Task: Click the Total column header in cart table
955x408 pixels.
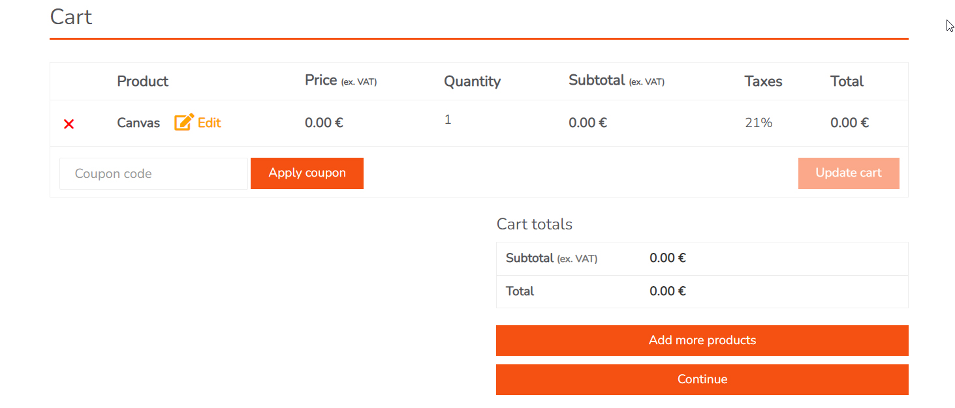Action: (847, 81)
